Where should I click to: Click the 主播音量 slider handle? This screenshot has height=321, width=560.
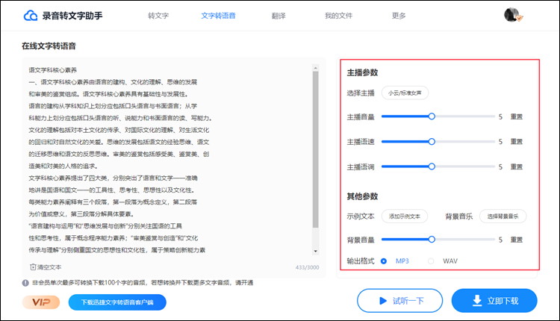432,116
